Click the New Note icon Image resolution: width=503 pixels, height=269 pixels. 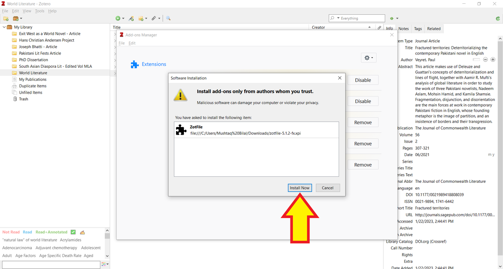point(142,18)
